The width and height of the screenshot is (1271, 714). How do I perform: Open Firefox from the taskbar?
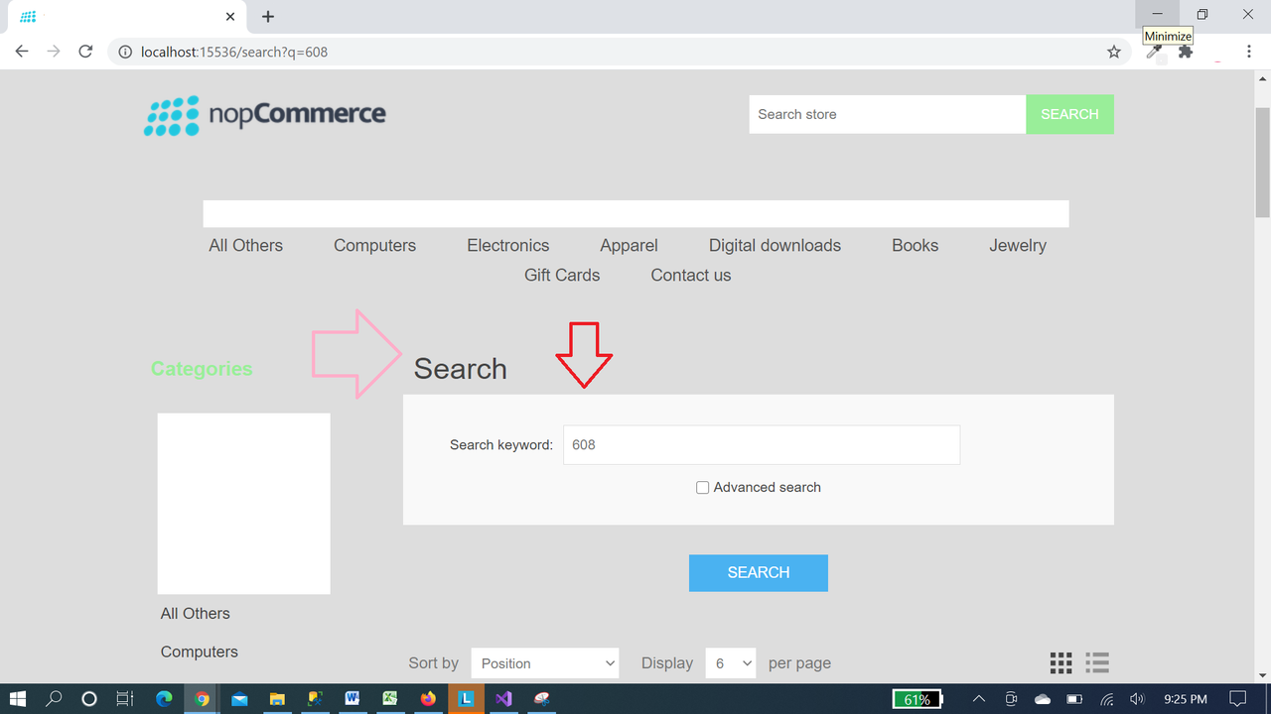428,699
